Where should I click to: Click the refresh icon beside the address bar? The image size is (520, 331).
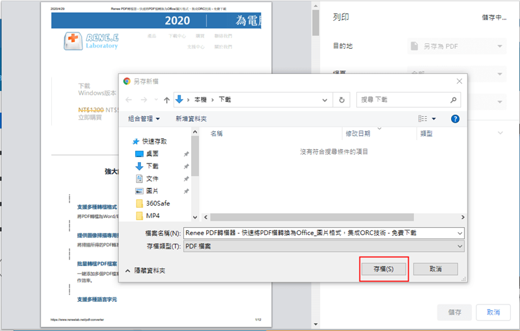point(342,100)
